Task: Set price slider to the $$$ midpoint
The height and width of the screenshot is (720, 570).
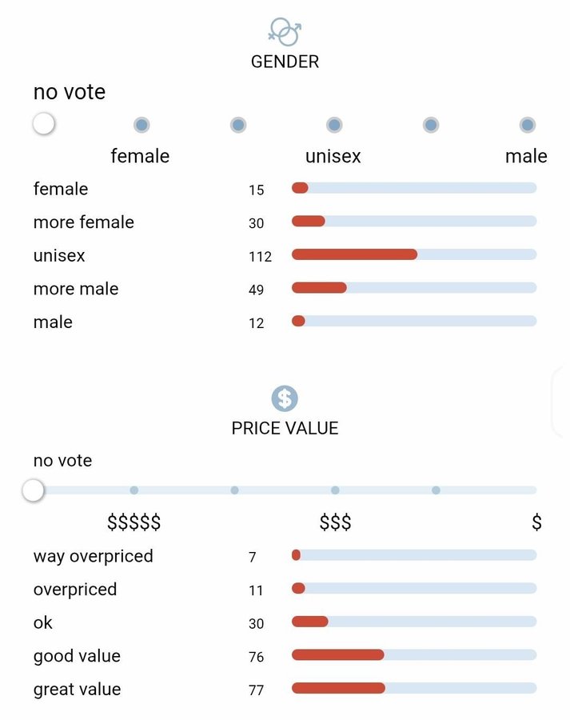Action: [x=335, y=490]
